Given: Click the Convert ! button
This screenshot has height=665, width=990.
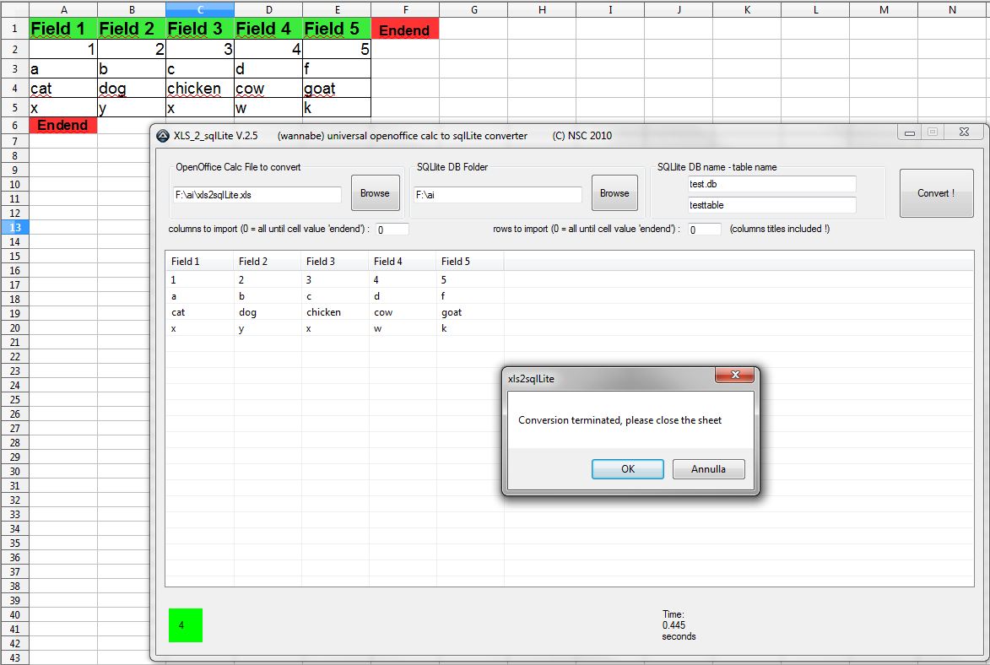Looking at the screenshot, I should pyautogui.click(x=935, y=193).
